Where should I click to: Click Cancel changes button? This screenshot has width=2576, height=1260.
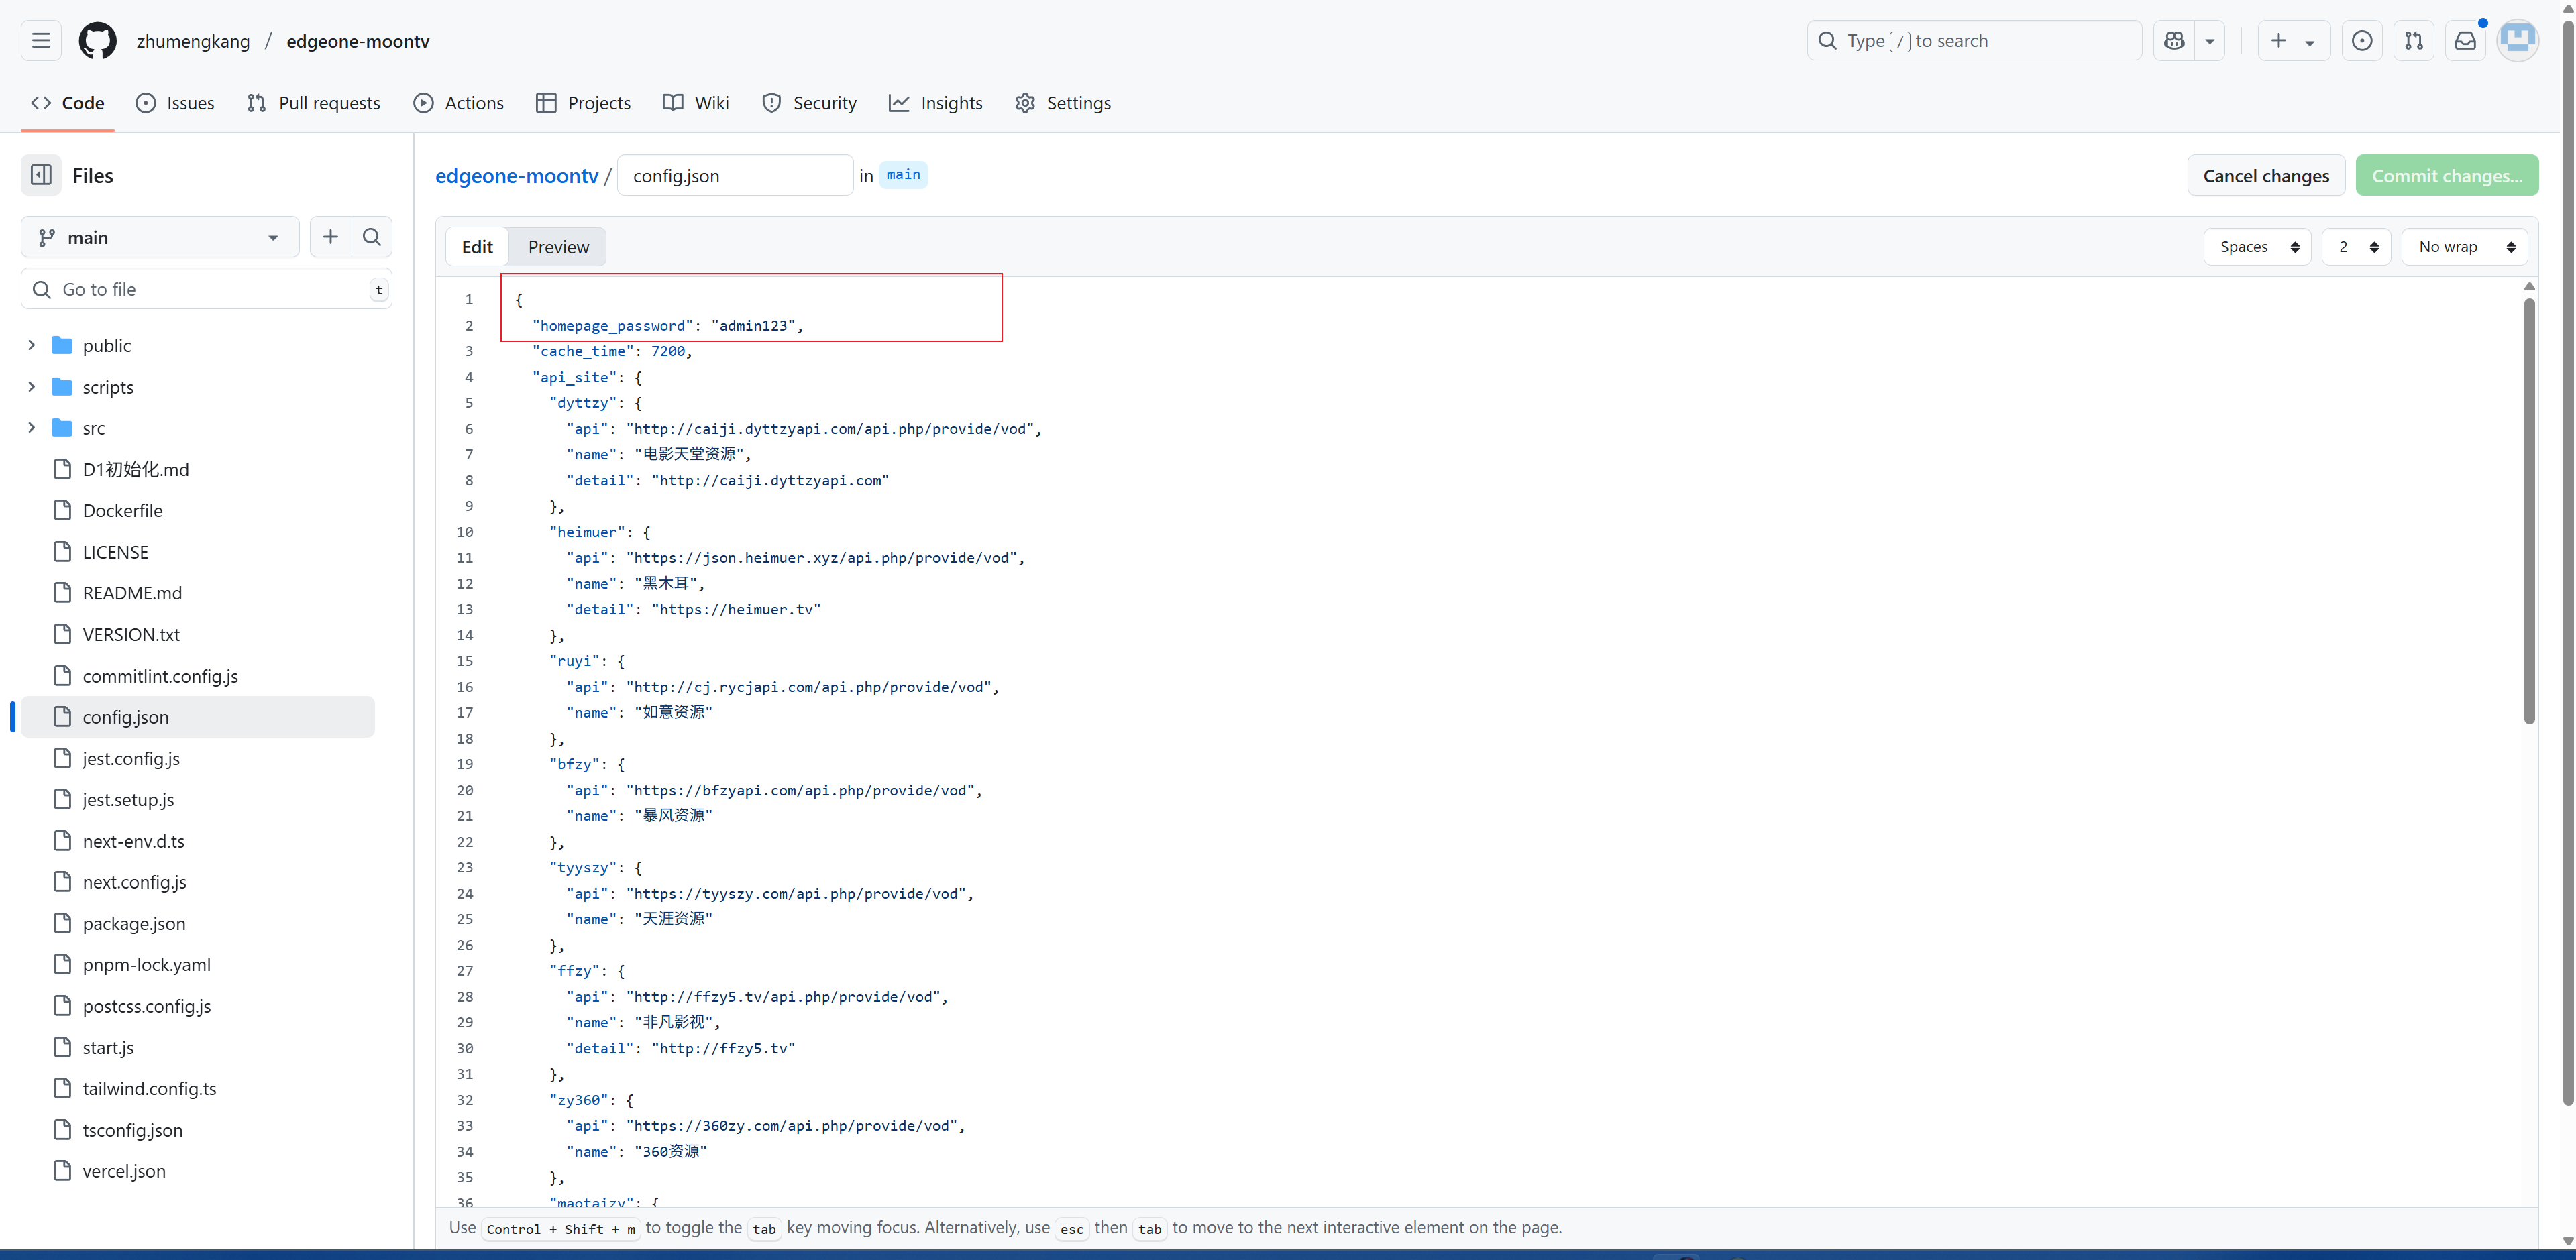(2265, 176)
